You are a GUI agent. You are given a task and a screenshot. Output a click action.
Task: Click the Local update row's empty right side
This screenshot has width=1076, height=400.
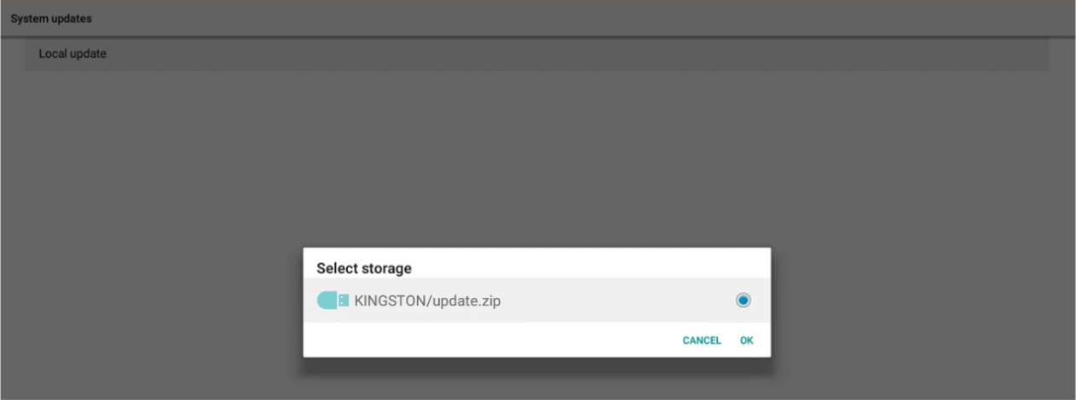[x=682, y=54]
